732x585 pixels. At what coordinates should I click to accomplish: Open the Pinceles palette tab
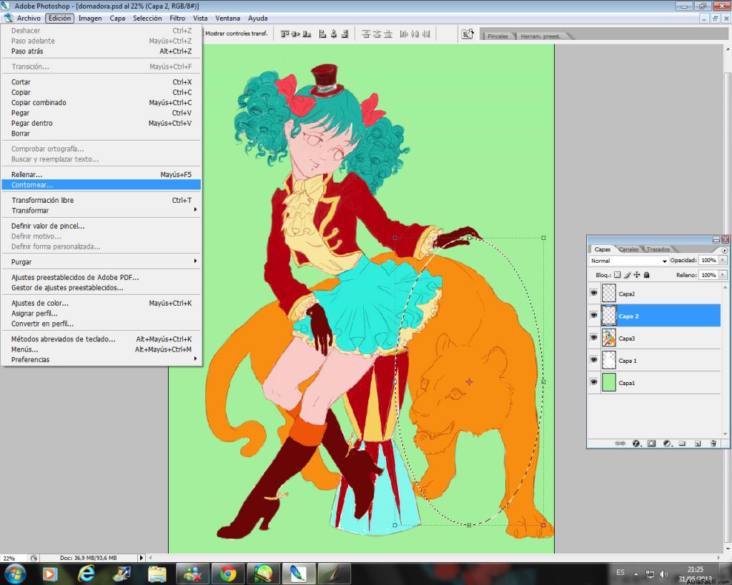click(498, 36)
